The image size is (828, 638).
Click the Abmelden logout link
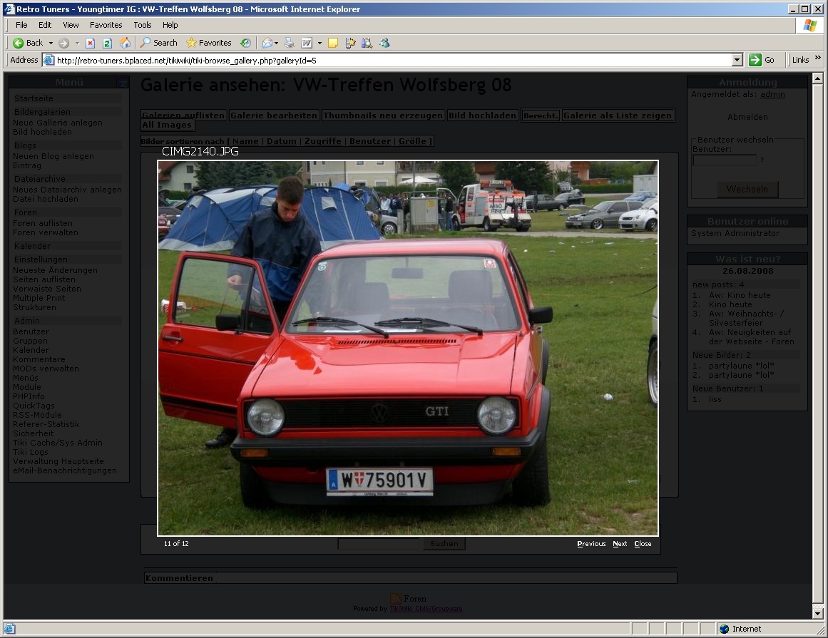point(747,117)
